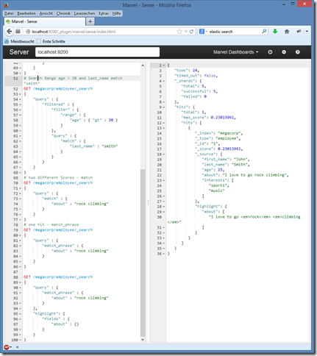Image resolution: width=317 pixels, height=356 pixels.
Task: Open the bookmark history dropdown arrow
Action: point(186,32)
